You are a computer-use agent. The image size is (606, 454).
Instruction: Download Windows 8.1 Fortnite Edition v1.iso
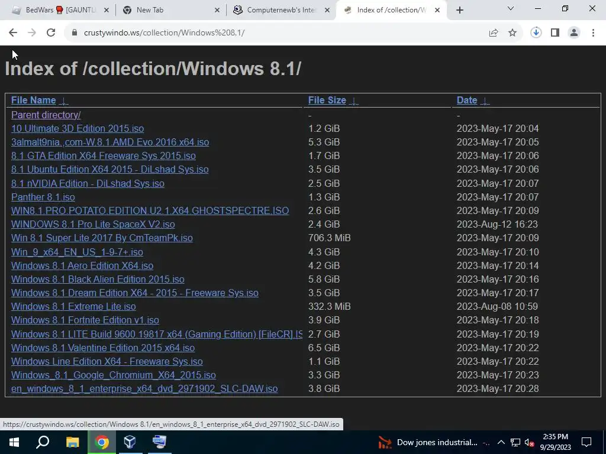click(x=85, y=320)
